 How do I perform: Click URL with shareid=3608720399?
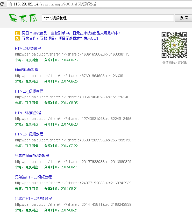(73, 140)
